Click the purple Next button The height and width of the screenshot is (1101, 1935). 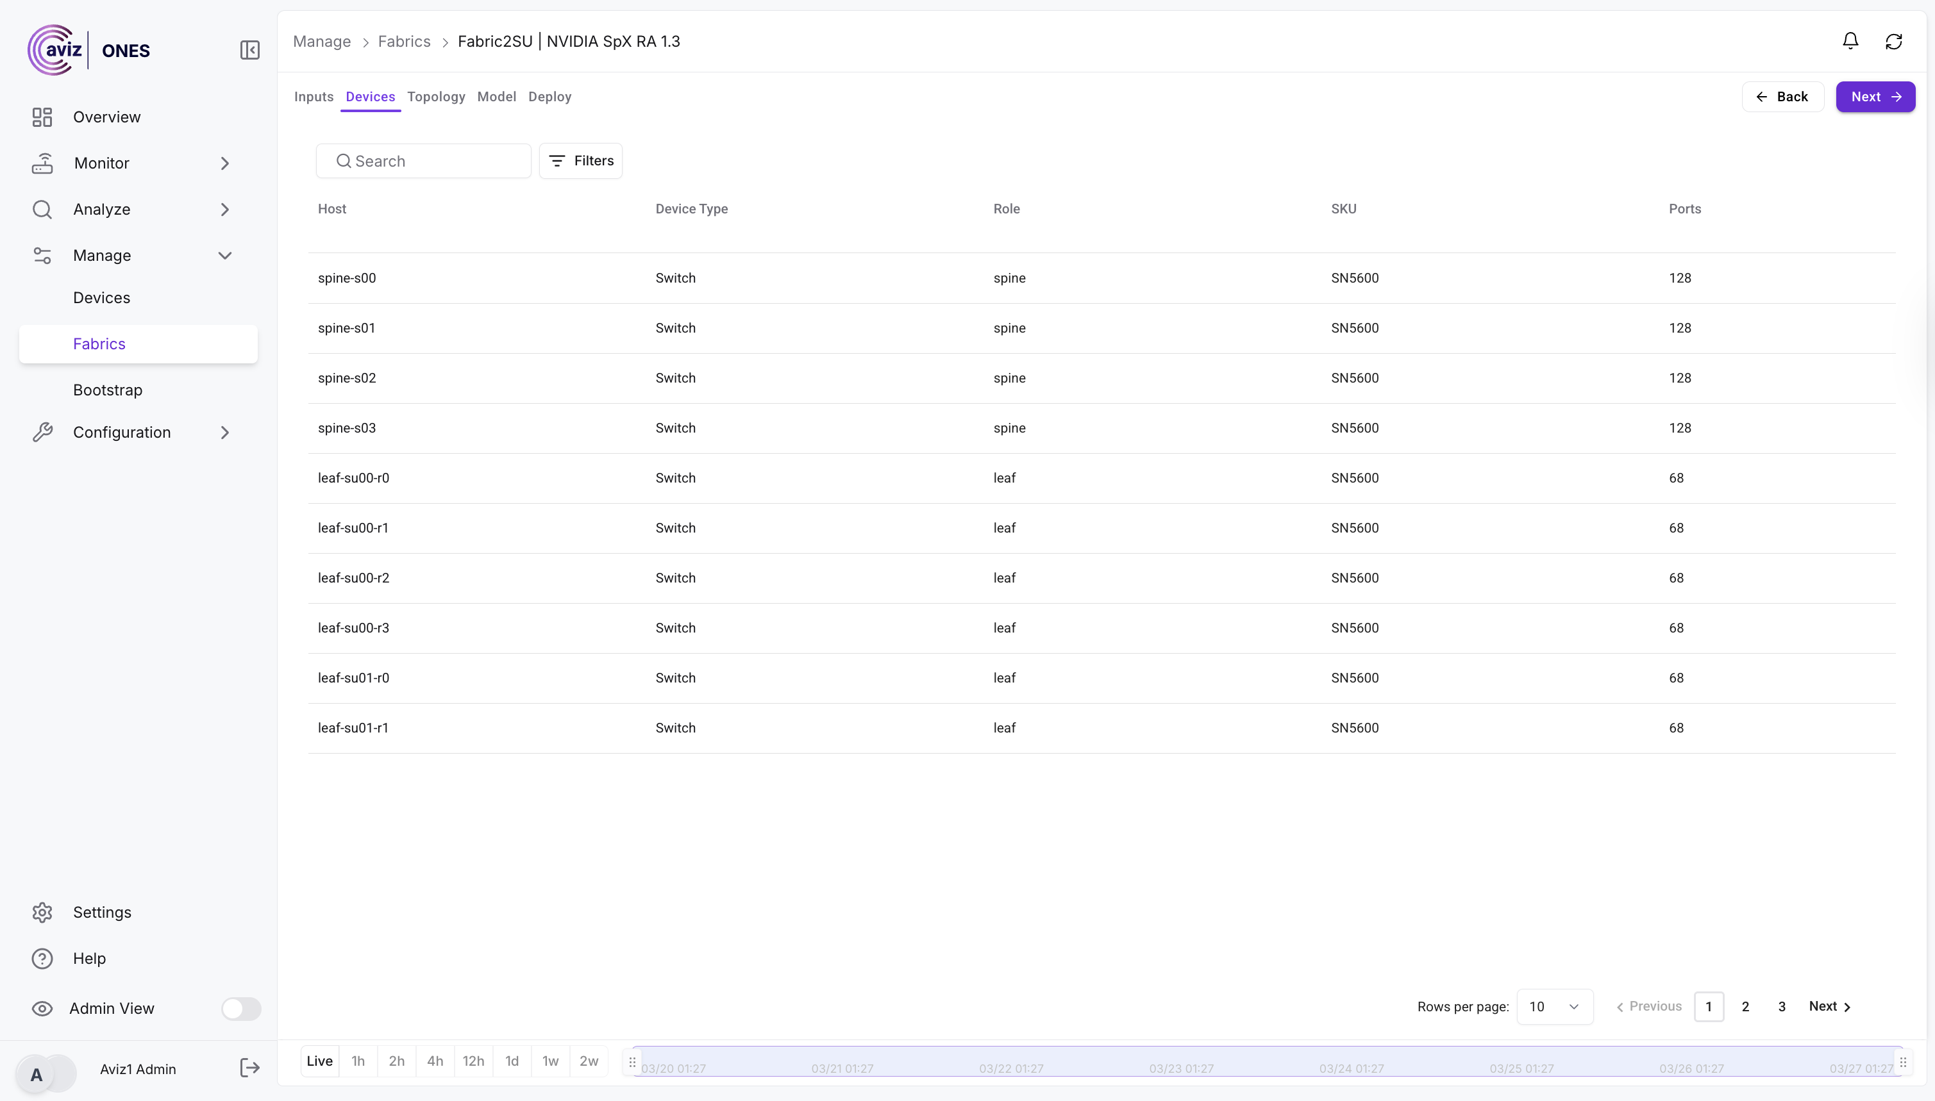(1875, 97)
